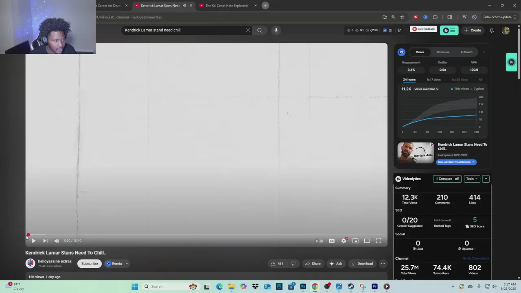Click the vidIQ trophy icon
The image size is (521, 293).
click(399, 30)
